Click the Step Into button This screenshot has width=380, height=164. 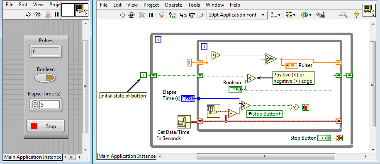[183, 15]
